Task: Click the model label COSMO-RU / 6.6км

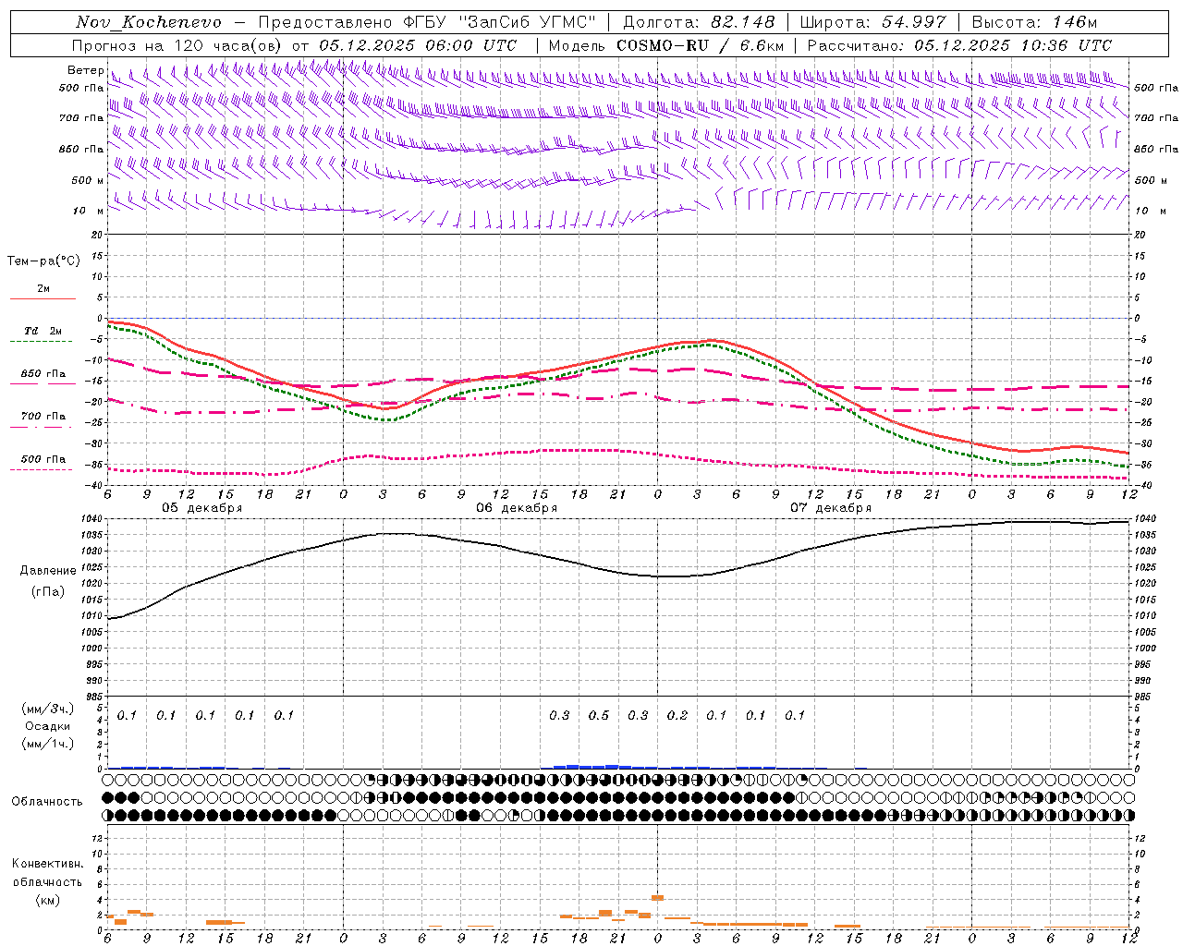Action: point(700,45)
